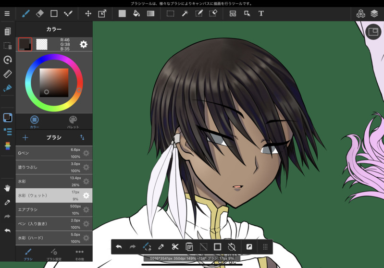Click the paste icon in shortcut bar
This screenshot has width=384, height=268.
point(189,247)
